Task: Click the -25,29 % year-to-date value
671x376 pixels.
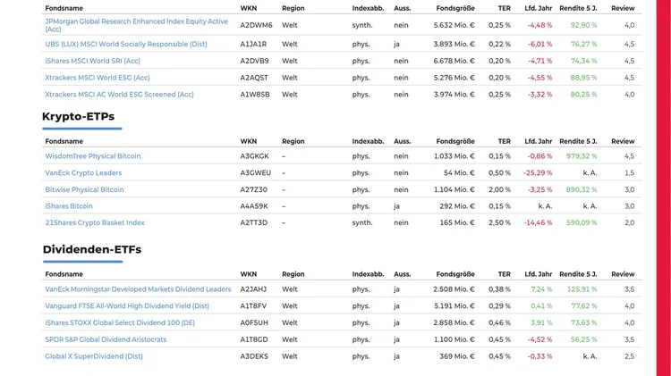Action: (538, 172)
